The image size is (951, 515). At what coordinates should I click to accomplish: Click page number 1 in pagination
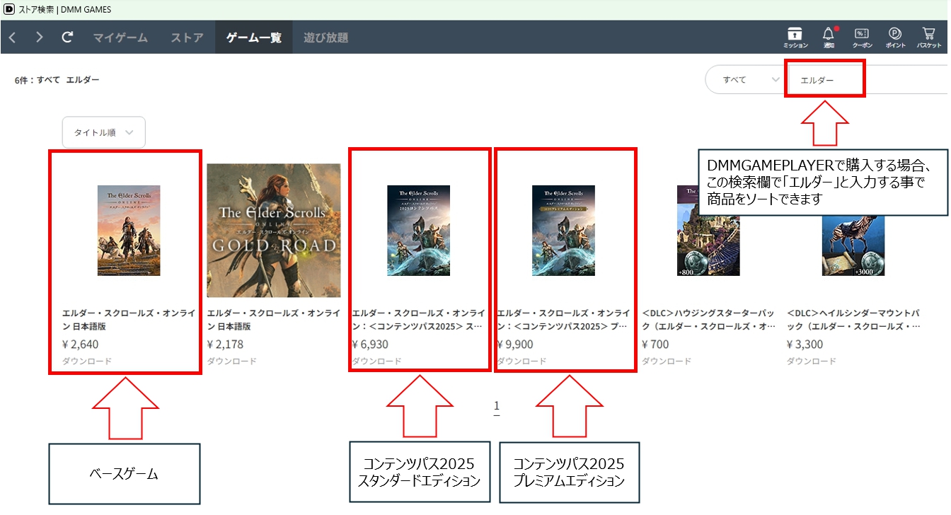click(x=497, y=406)
